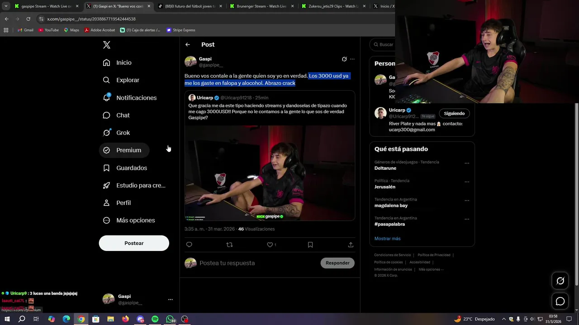Screen dimensions: 579x325
Task: Click Mostrar más in trends
Action: tap(387, 239)
